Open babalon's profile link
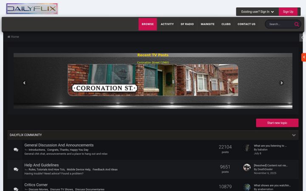This screenshot has height=191, width=306. (263, 149)
